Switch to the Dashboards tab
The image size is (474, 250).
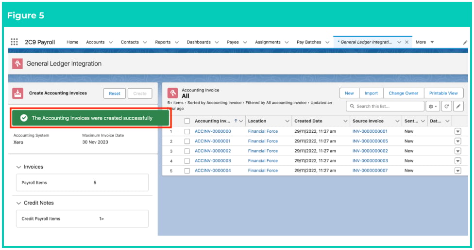click(x=199, y=42)
